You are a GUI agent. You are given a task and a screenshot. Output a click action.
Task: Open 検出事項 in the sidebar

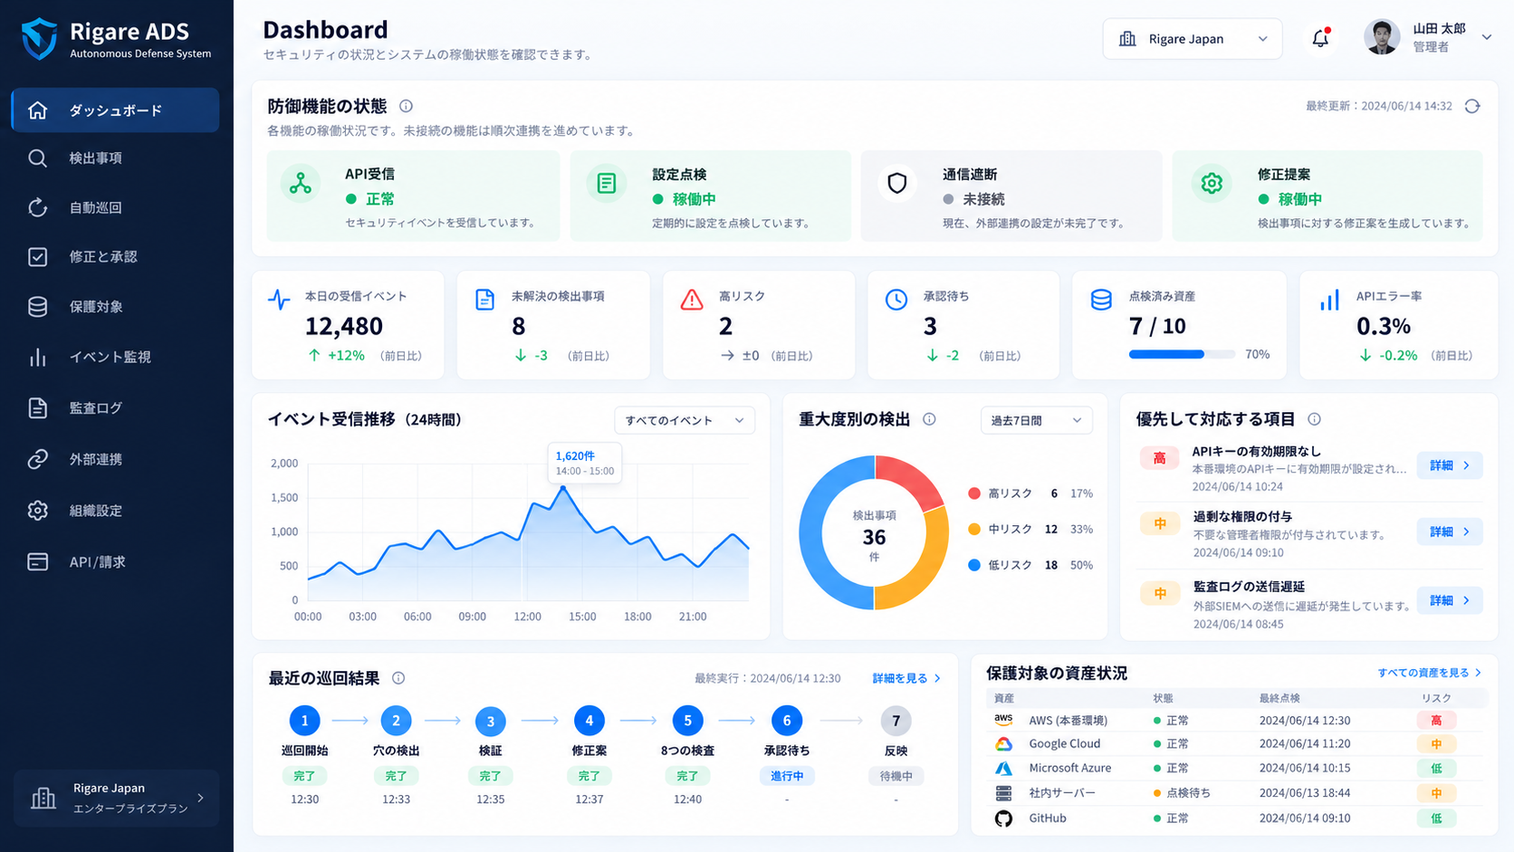pos(115,158)
